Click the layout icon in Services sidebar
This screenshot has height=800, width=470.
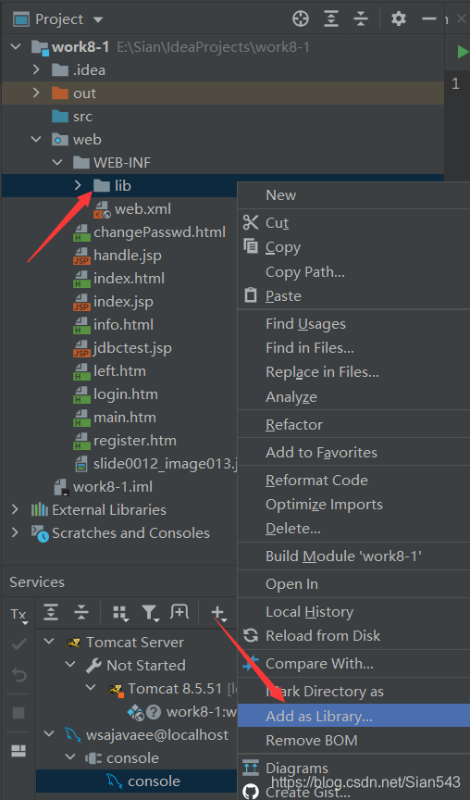pyautogui.click(x=19, y=751)
